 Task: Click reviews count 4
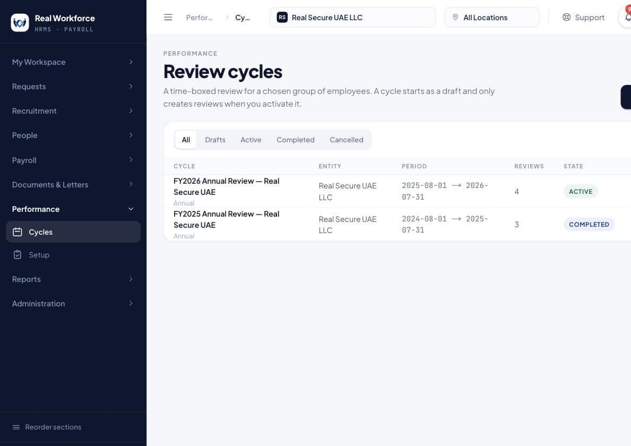[x=517, y=192]
